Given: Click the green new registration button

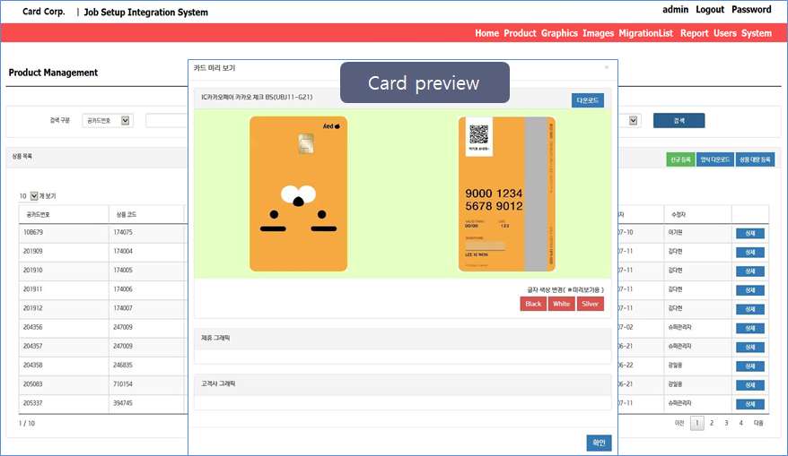Looking at the screenshot, I should pos(680,159).
